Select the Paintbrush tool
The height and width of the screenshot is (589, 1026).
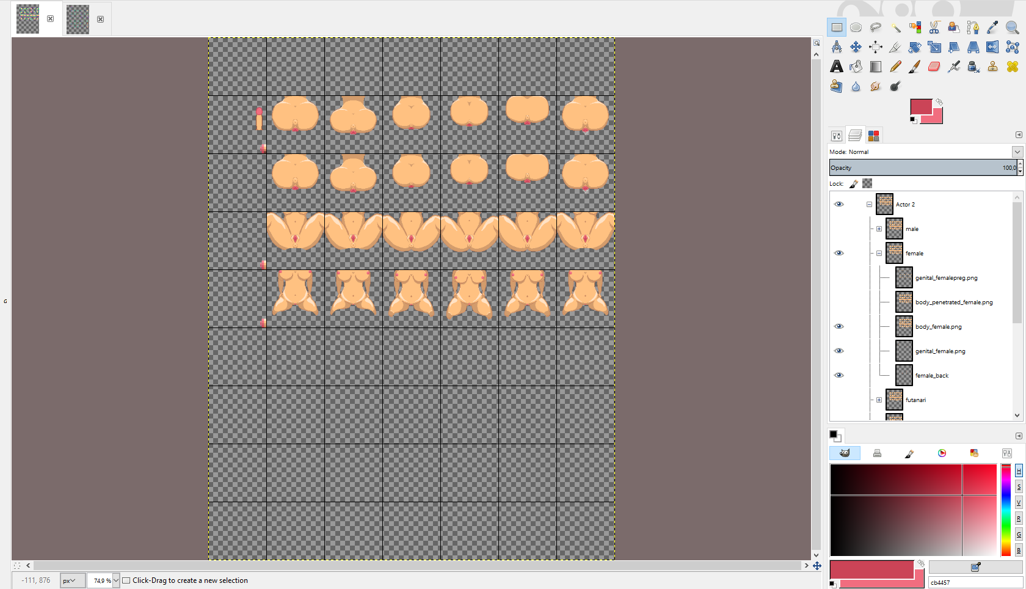pos(915,67)
